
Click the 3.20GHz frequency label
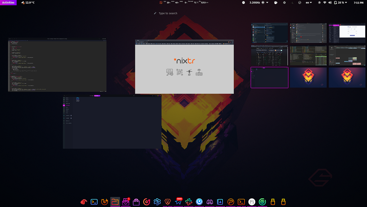coord(254,3)
